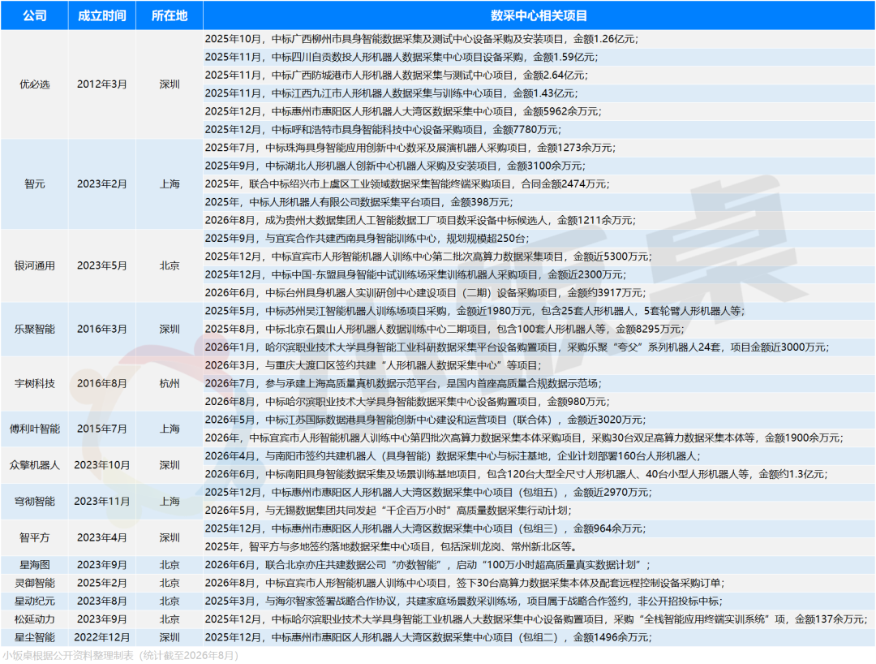This screenshot has height=664, width=876.
Task: Click the 小饭桌根据公开资料整理制表 source note
Action: tap(120, 656)
